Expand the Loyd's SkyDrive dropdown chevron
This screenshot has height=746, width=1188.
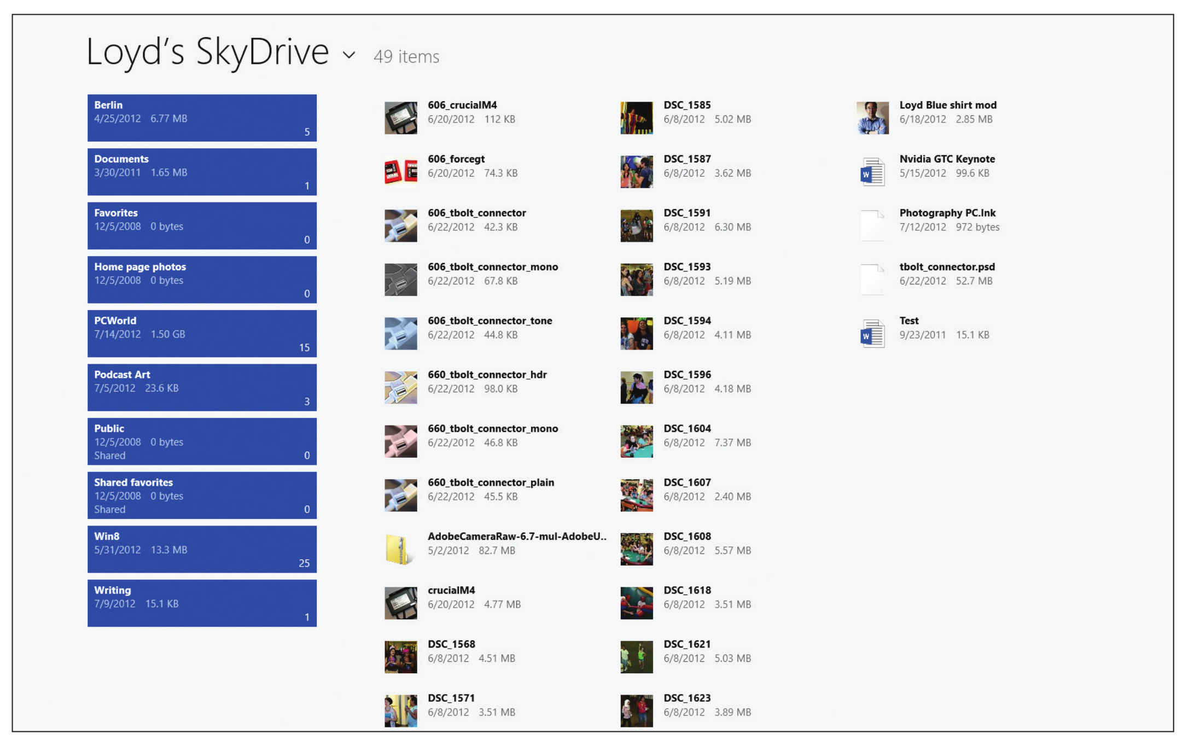(349, 55)
